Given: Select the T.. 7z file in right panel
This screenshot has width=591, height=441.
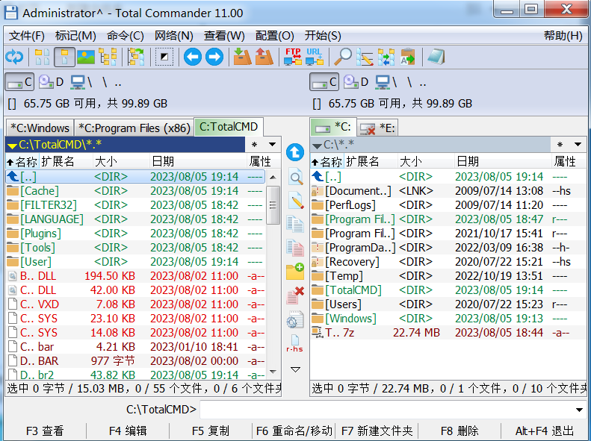Looking at the screenshot, I should pyautogui.click(x=448, y=333).
